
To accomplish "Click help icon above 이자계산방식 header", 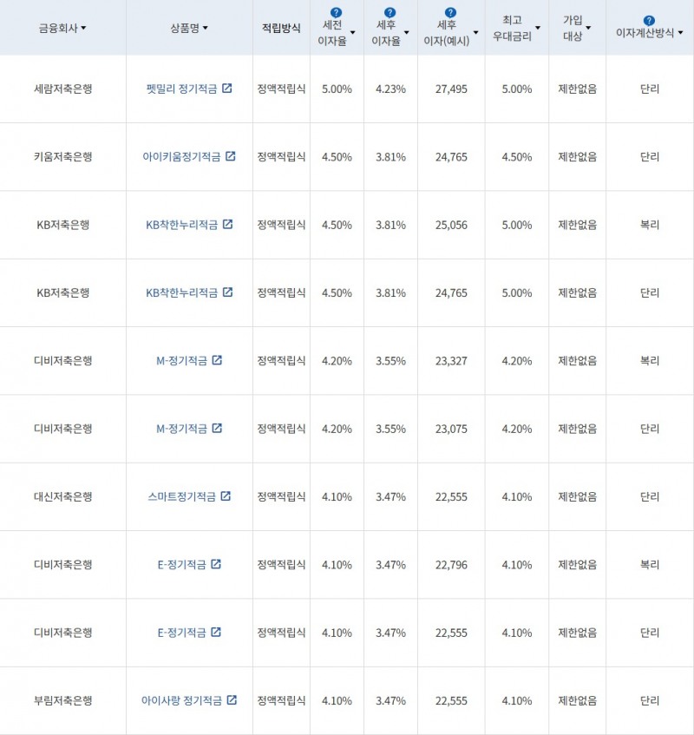I will [649, 20].
